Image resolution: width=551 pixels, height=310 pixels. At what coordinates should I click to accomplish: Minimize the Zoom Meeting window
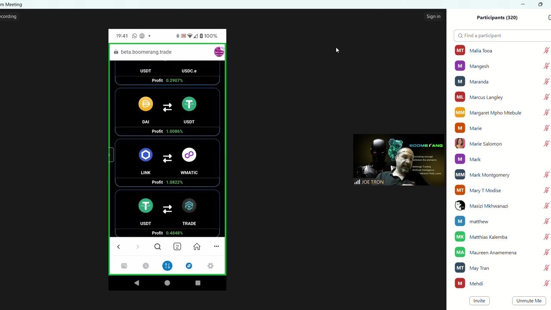click(x=523, y=4)
